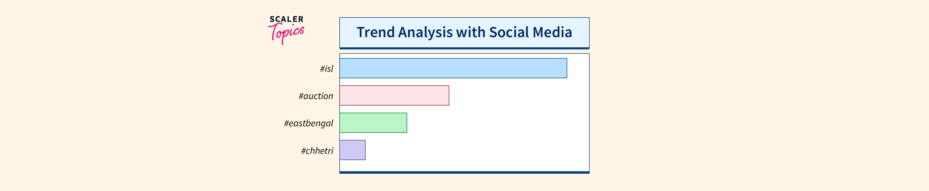This screenshot has height=191, width=929.
Task: Click the purple #chhetri bar
Action: tap(352, 150)
